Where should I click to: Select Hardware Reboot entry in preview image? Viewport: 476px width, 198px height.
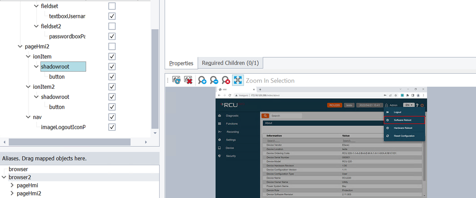404,128
